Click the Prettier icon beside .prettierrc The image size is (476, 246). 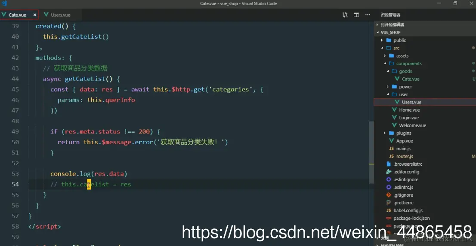pyautogui.click(x=389, y=203)
